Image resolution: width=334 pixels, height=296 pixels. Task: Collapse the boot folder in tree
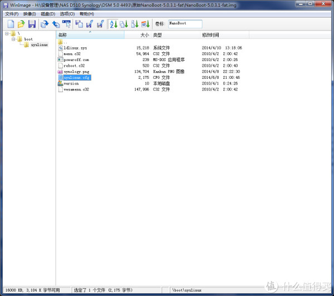(x=12, y=39)
